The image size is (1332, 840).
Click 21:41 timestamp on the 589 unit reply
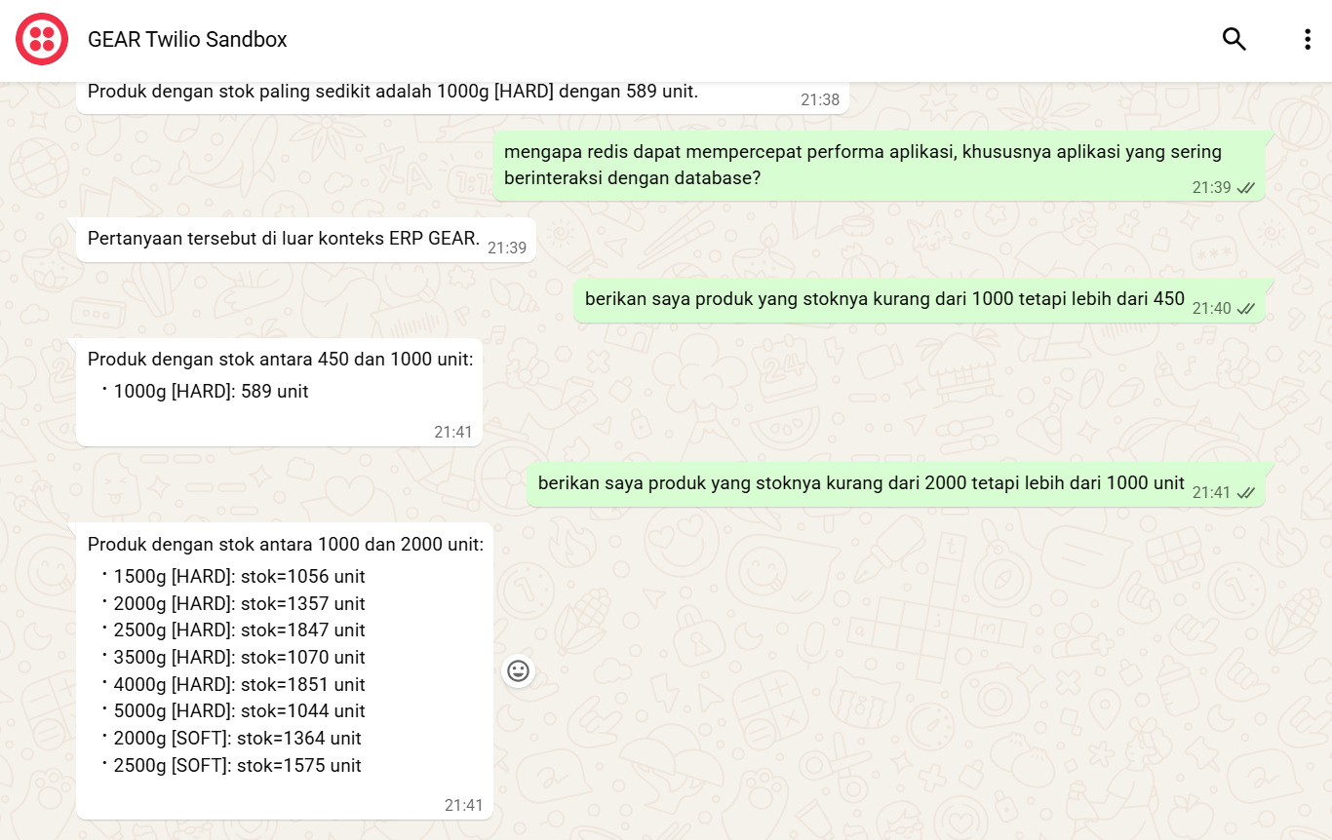(453, 432)
